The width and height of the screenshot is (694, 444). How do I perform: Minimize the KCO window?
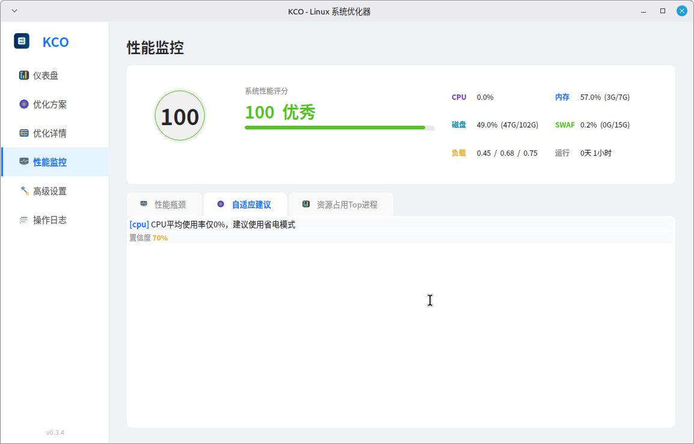643,11
